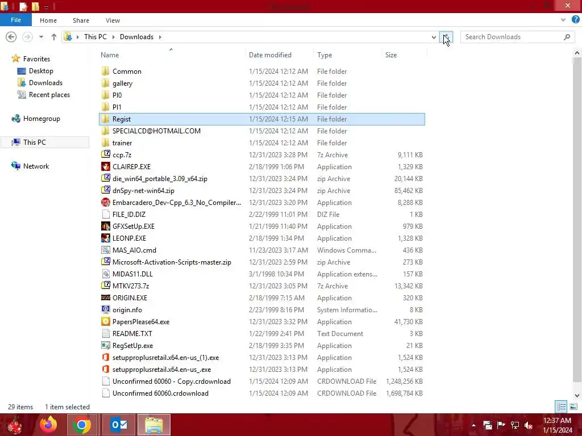Click the MIDAS11.DLL file icon
The image size is (582, 436).
tap(106, 274)
